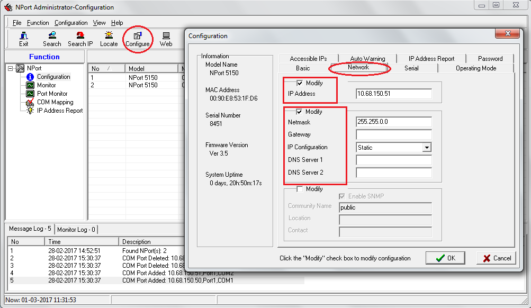
Task: Open the IP Configuration dropdown
Action: point(427,148)
